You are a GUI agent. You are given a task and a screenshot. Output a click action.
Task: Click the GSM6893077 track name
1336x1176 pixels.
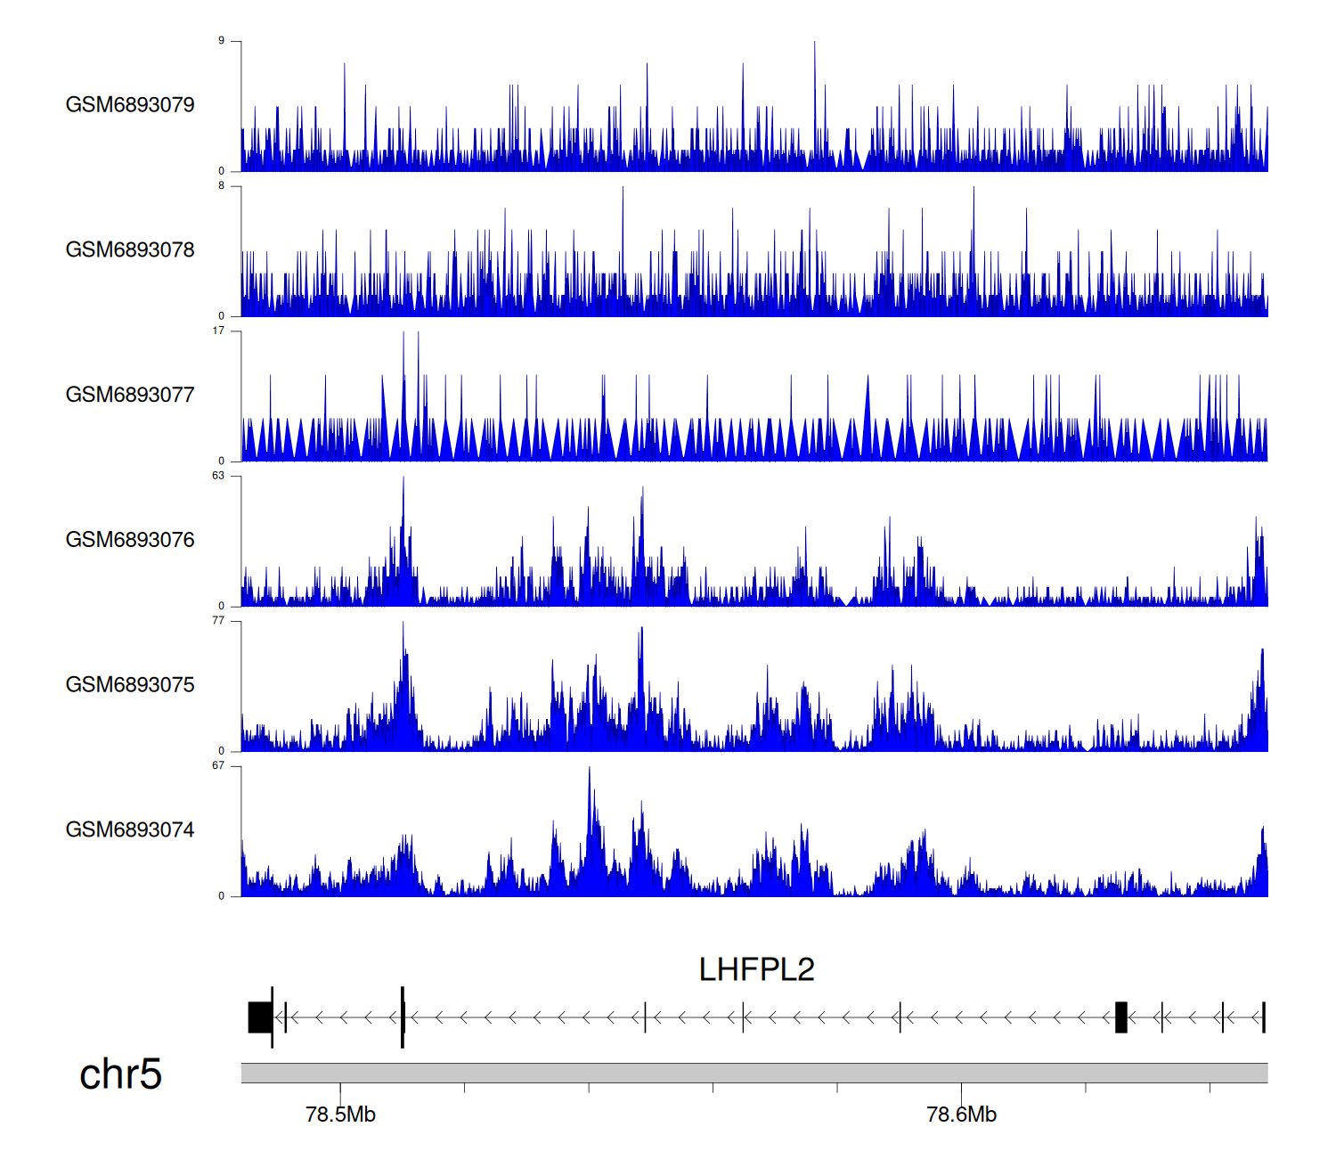(x=130, y=396)
